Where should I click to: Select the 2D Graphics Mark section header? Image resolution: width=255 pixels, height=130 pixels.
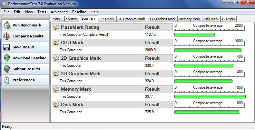tap(98, 58)
